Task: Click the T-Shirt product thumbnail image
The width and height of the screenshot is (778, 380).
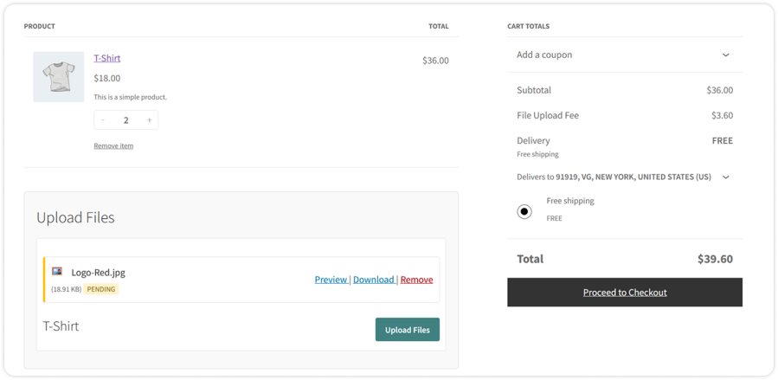Action: pos(59,77)
